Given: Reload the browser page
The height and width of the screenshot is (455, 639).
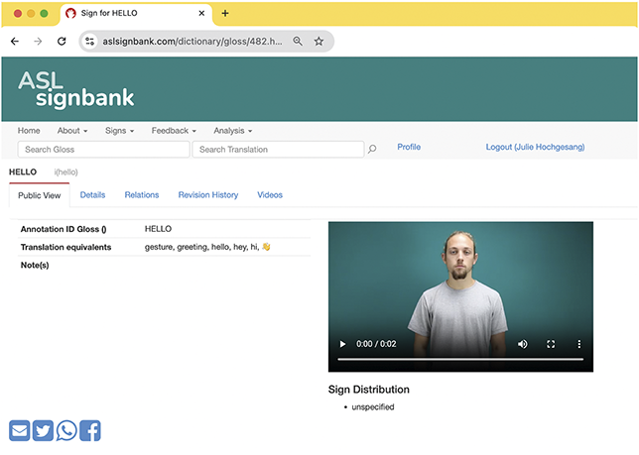Looking at the screenshot, I should tap(62, 41).
